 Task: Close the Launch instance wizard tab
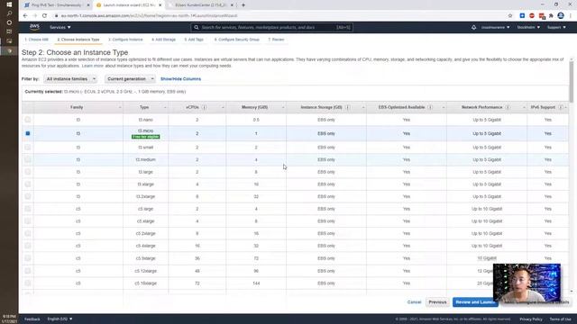[x=160, y=5]
